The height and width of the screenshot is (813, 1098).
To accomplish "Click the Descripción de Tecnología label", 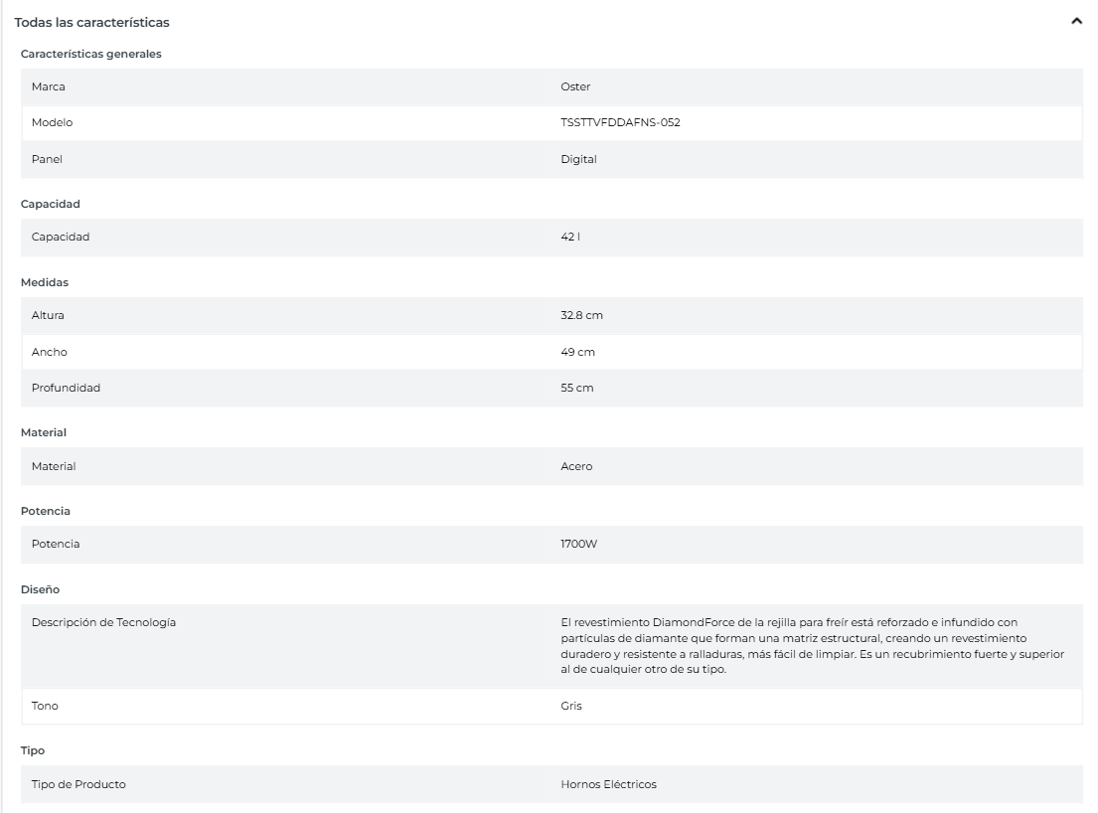I will [x=103, y=622].
